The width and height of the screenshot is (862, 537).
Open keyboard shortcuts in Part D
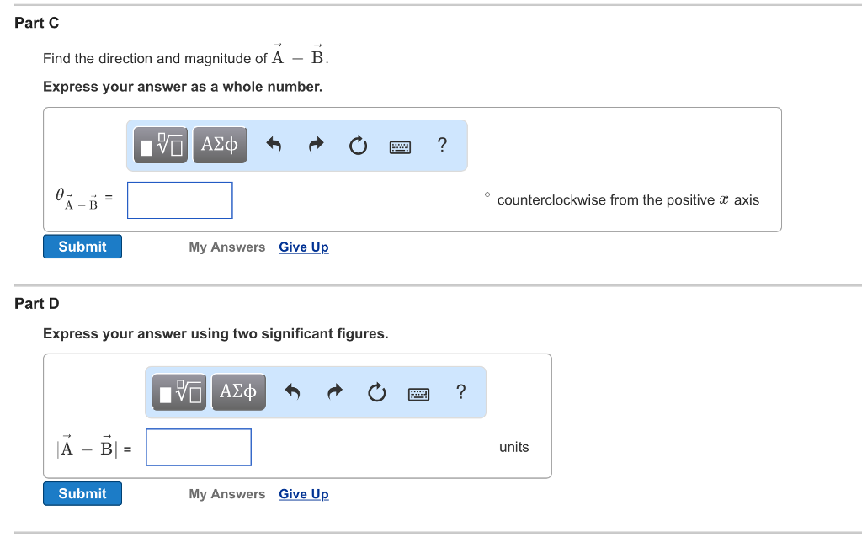tap(418, 393)
